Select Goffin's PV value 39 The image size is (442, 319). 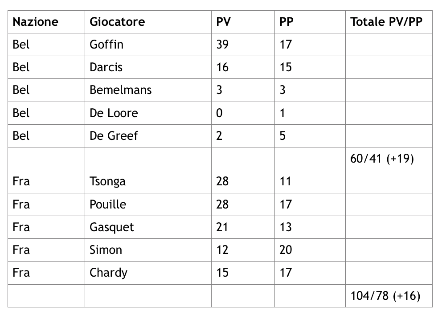(x=222, y=45)
